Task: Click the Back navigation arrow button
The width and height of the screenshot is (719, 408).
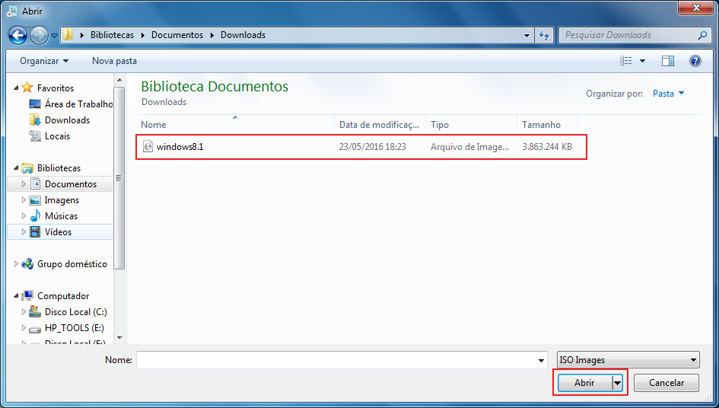Action: point(18,35)
